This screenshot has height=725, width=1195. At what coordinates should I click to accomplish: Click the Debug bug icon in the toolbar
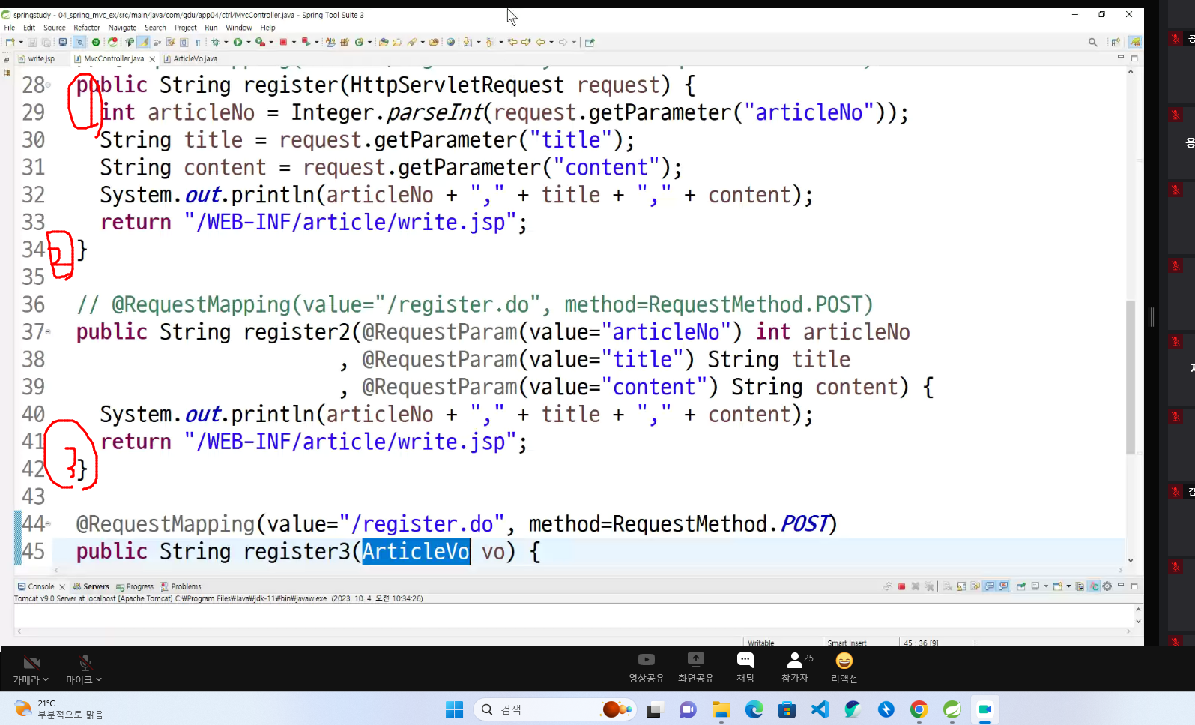point(216,43)
